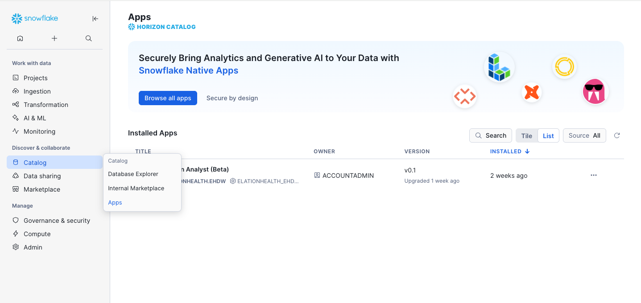Viewport: 641px width, 303px height.
Task: Open AI & ML in the sidebar
Action: tap(54, 118)
